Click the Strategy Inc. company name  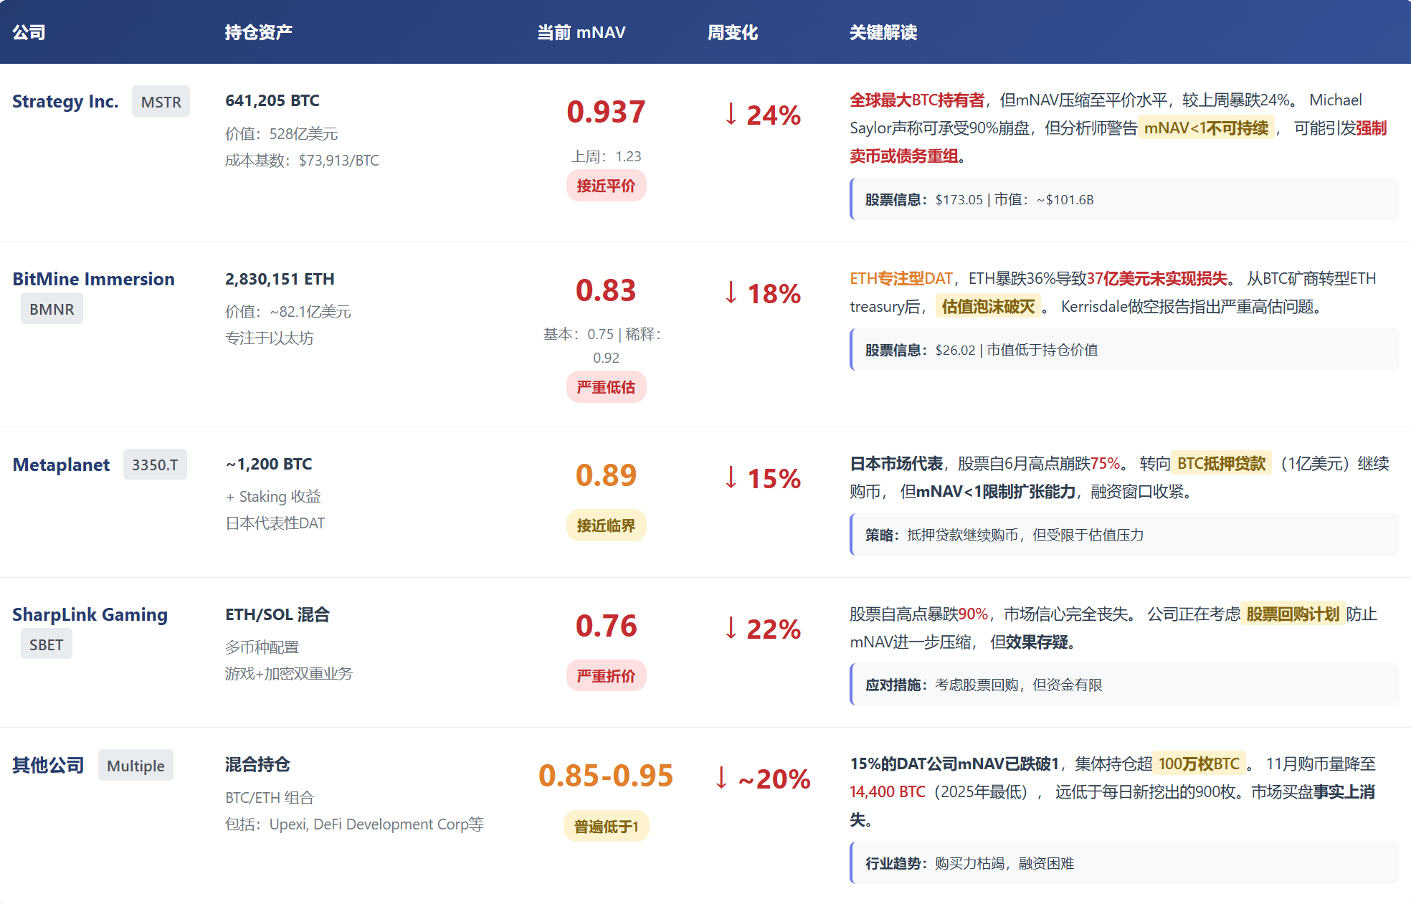click(x=65, y=102)
